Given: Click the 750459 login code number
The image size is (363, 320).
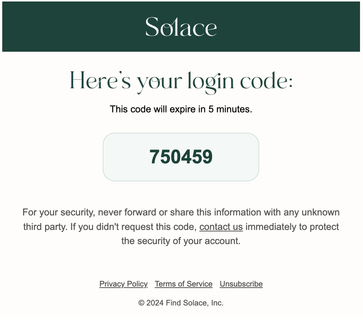Looking at the screenshot, I should point(181,157).
